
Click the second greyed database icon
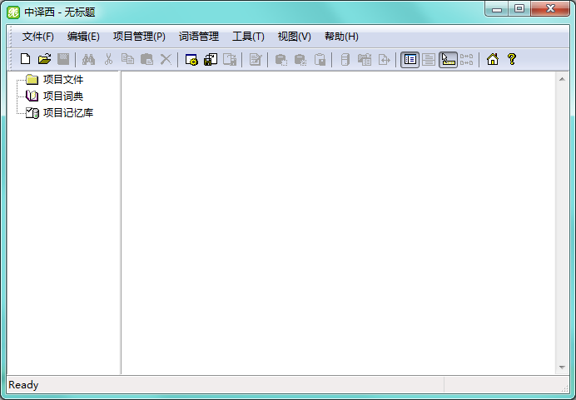tap(300, 59)
